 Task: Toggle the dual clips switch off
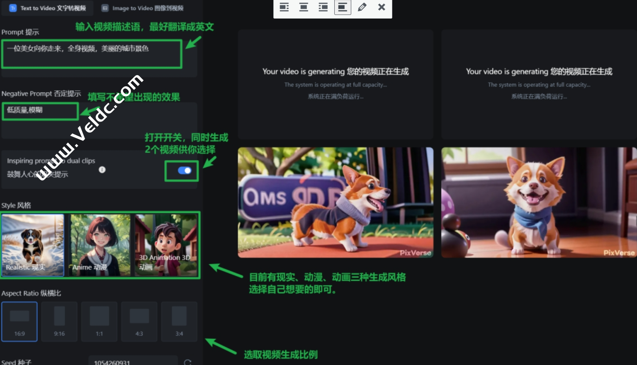(x=185, y=170)
